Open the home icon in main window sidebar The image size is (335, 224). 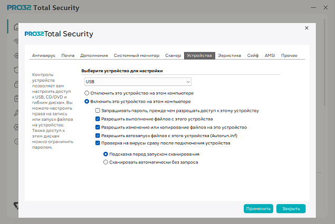(16, 27)
